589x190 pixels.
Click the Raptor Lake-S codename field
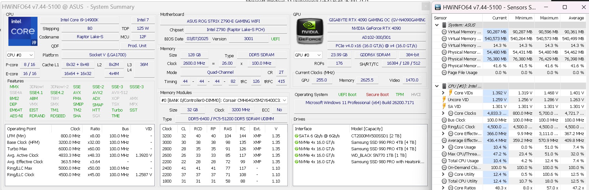click(90, 37)
